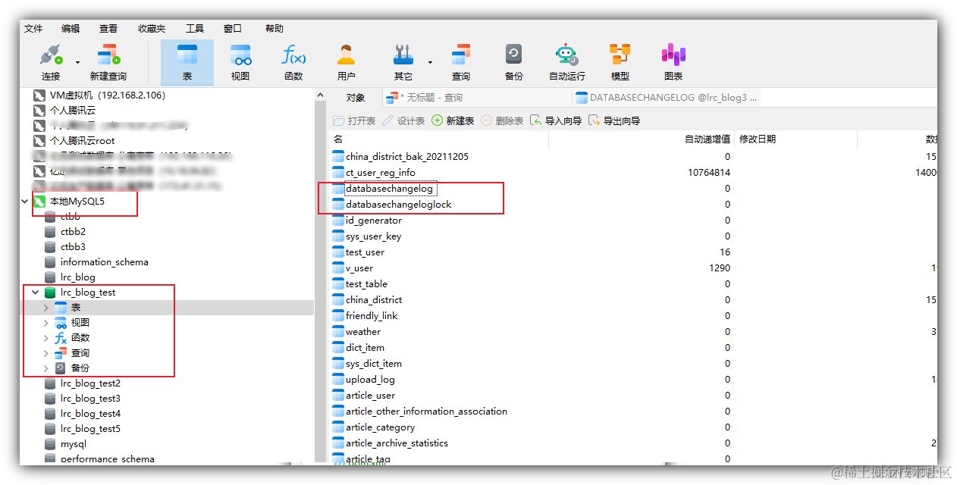Image resolution: width=957 pixels, height=485 pixels.
Task: Collapse the 本地MySQL5 connection node
Action: (x=25, y=202)
